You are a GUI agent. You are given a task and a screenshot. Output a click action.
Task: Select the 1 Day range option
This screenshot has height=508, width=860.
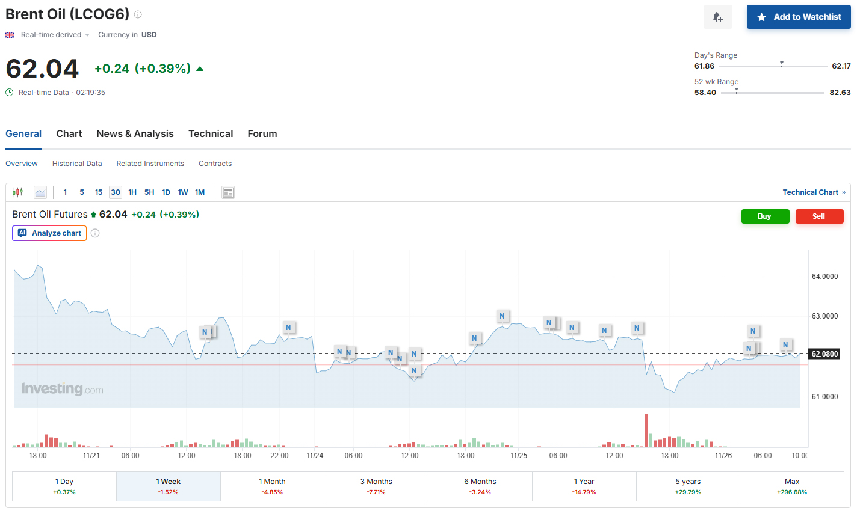tap(64, 486)
